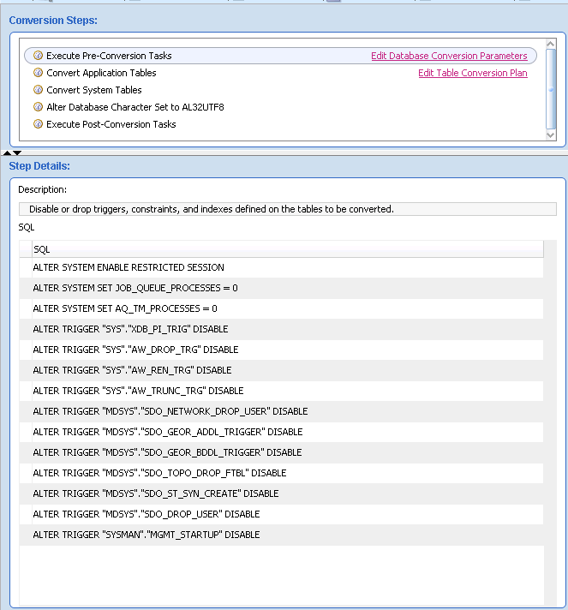Select the AQ_TM_PROCESSES = 0 row
The image size is (568, 610).
pos(281,308)
